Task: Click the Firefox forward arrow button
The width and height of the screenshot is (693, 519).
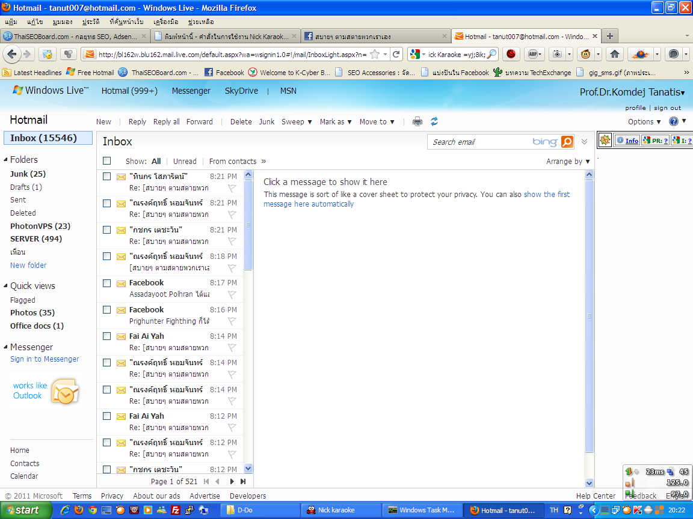Action: (x=27, y=54)
